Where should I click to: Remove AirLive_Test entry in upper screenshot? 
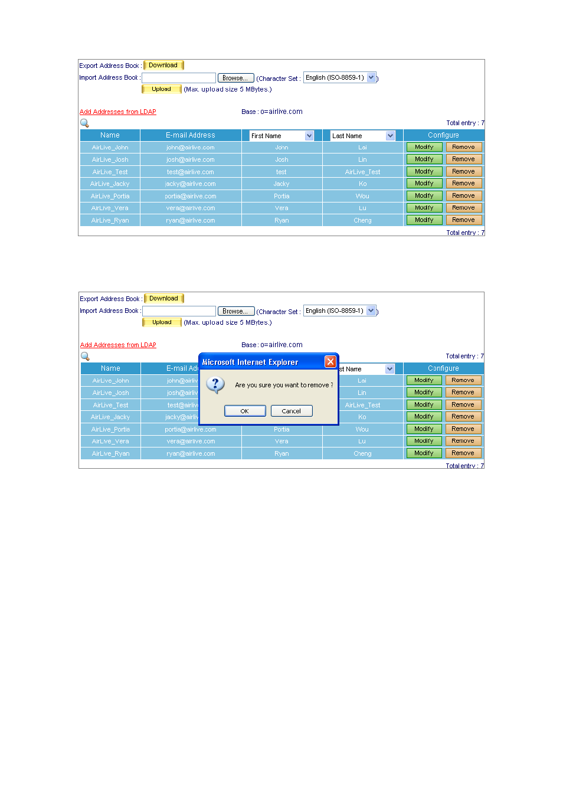point(464,171)
